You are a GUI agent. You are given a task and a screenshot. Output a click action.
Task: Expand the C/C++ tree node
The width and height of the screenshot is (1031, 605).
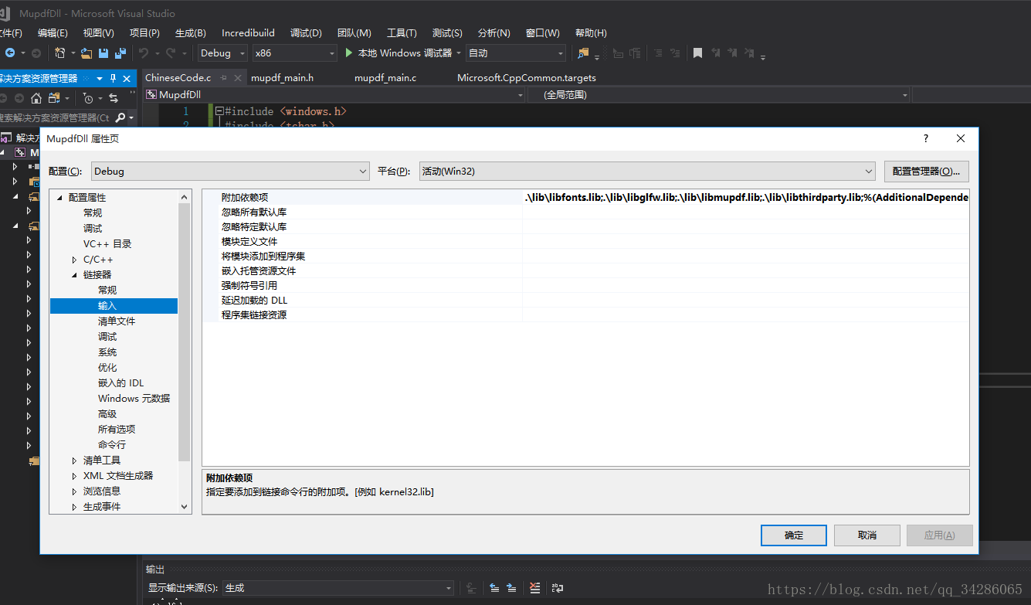point(74,260)
